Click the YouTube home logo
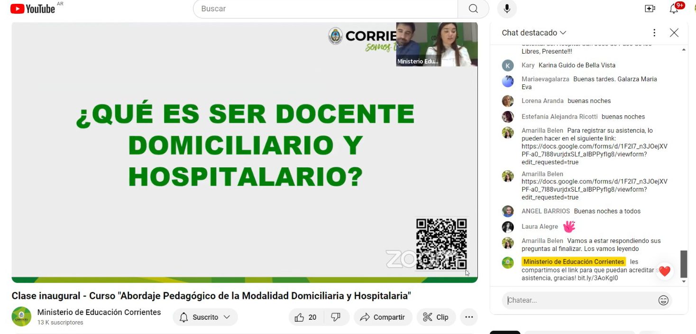This screenshot has height=334, width=696. [32, 9]
